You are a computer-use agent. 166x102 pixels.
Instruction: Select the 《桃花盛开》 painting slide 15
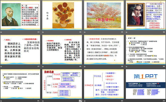(x=104, y=15)
